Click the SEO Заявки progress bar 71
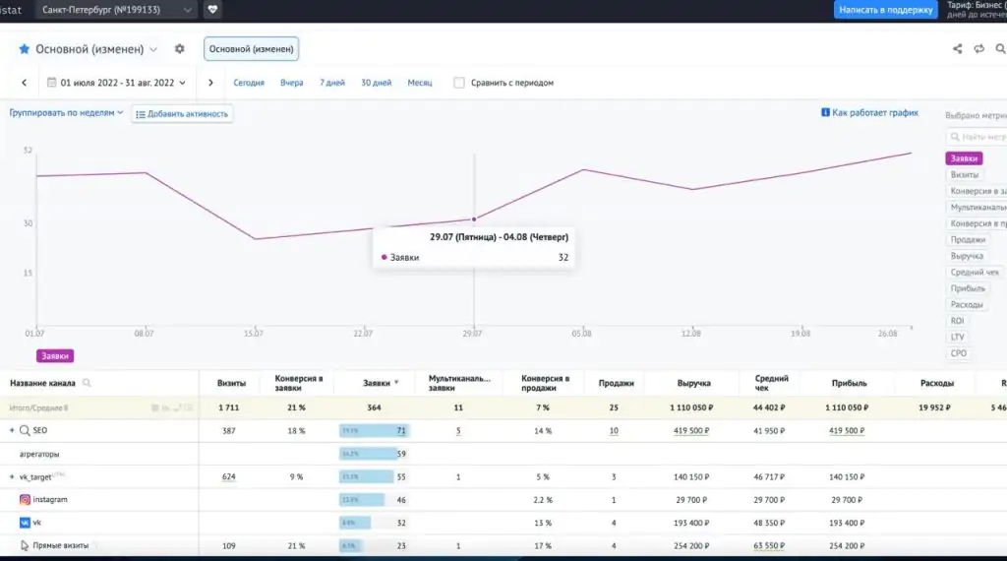Screen dimensions: 1007x561 point(375,430)
